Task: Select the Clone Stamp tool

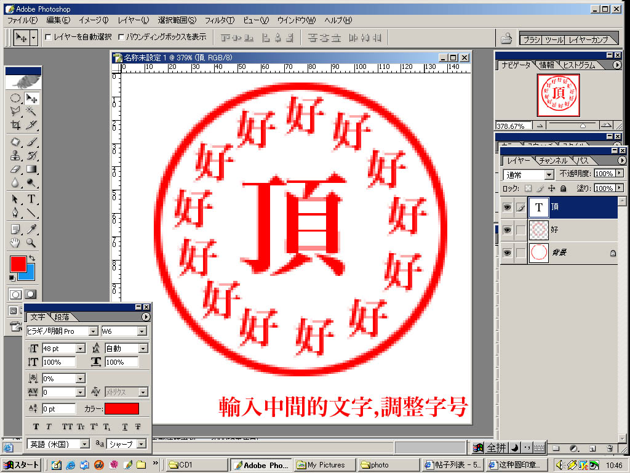Action: point(15,155)
